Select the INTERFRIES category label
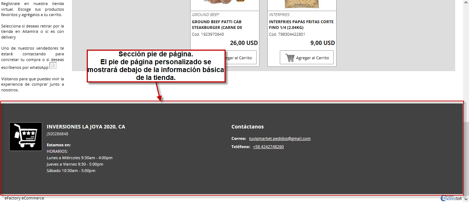The height and width of the screenshot is (202, 469). click(279, 15)
